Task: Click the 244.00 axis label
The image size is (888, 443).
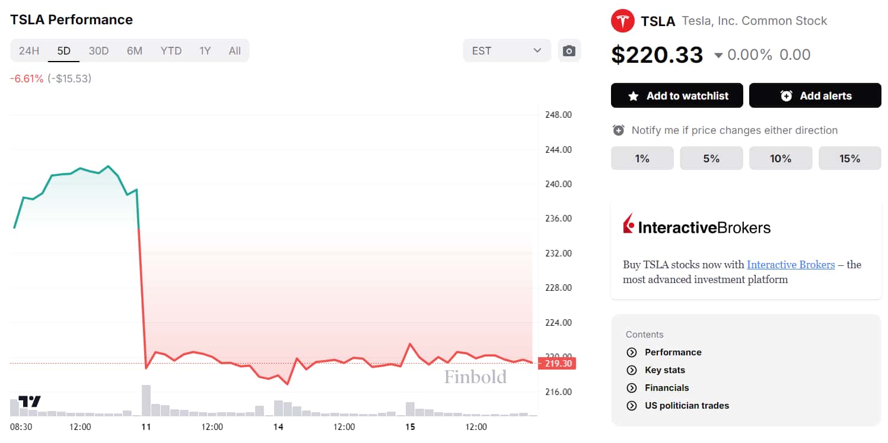Action: 558,150
